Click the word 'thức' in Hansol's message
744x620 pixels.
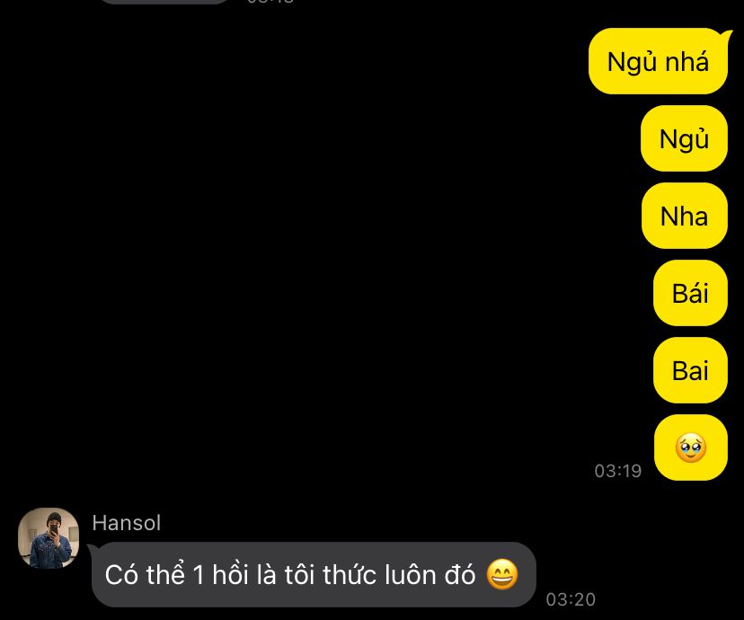(350, 574)
